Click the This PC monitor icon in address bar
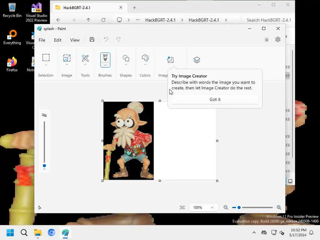Image resolution: width=320 pixels, height=240 pixels. click(x=119, y=20)
